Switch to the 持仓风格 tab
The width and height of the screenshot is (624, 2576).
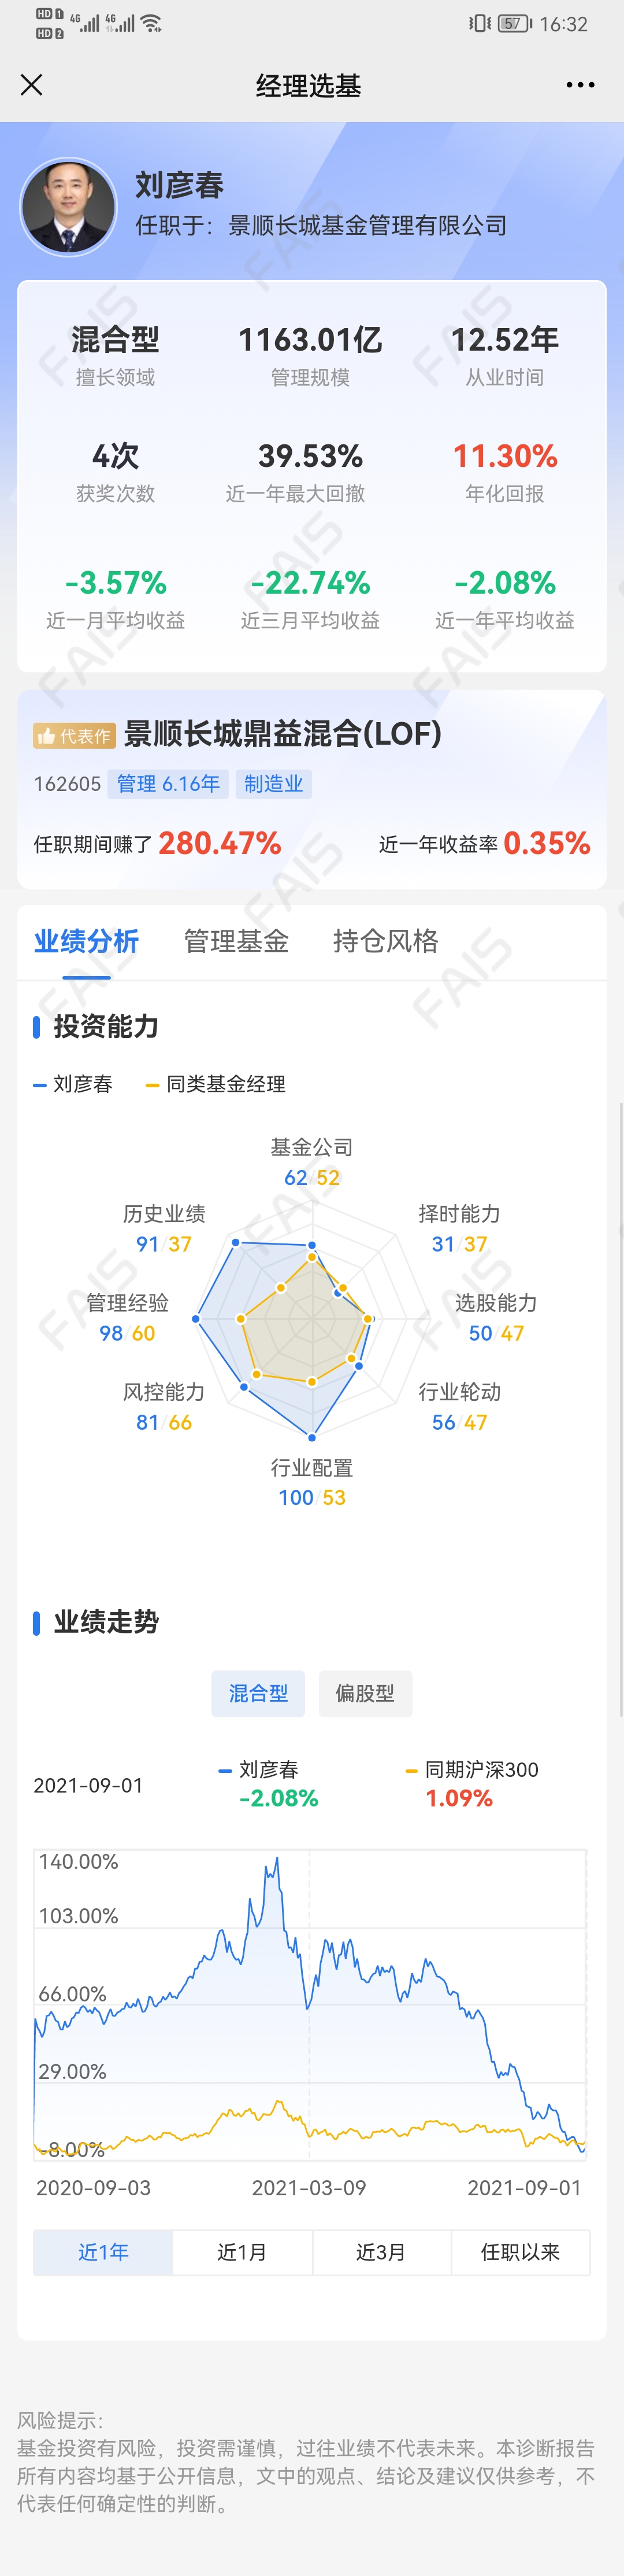tap(385, 941)
